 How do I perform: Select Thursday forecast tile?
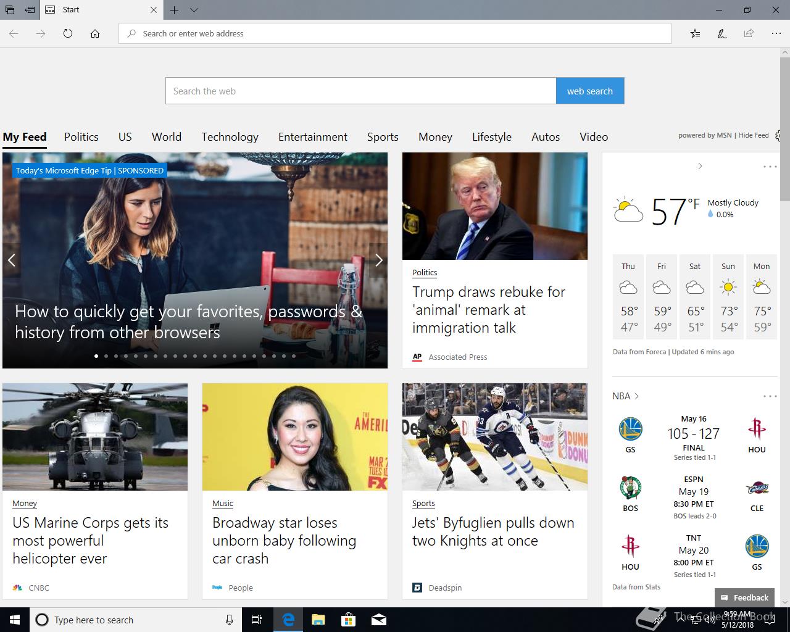[628, 297]
